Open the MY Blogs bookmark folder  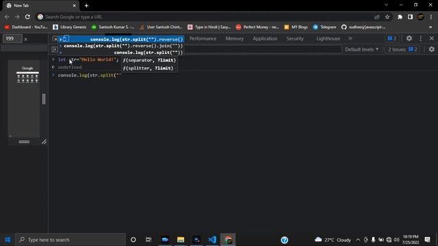[296, 27]
